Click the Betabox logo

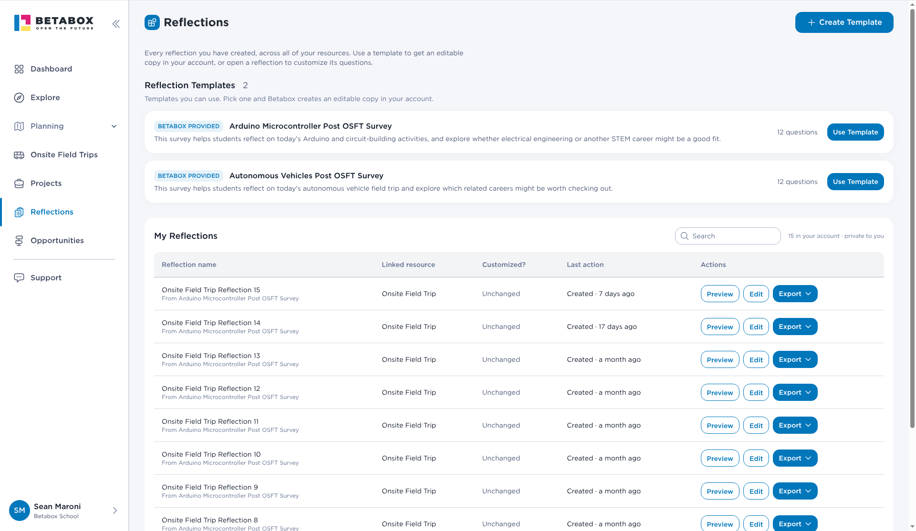pos(54,23)
